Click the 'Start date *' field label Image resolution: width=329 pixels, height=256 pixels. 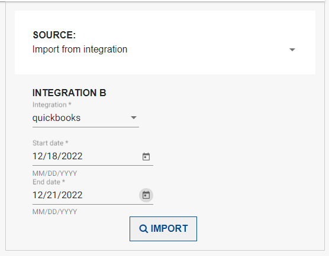point(50,143)
